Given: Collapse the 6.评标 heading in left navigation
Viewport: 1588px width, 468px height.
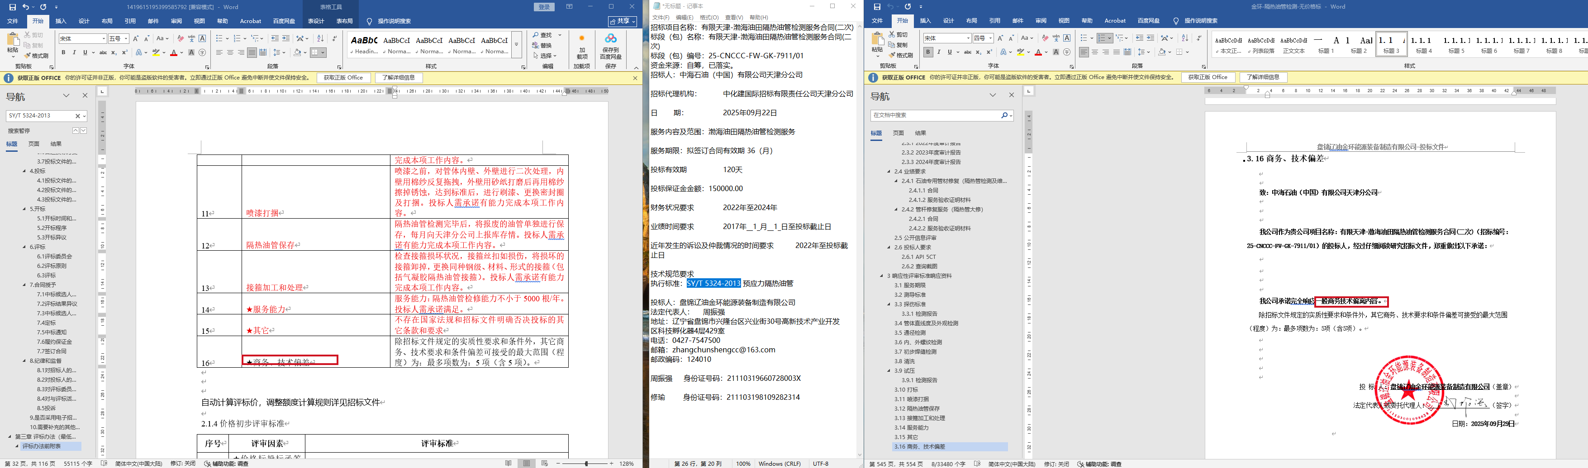Looking at the screenshot, I should point(25,247).
